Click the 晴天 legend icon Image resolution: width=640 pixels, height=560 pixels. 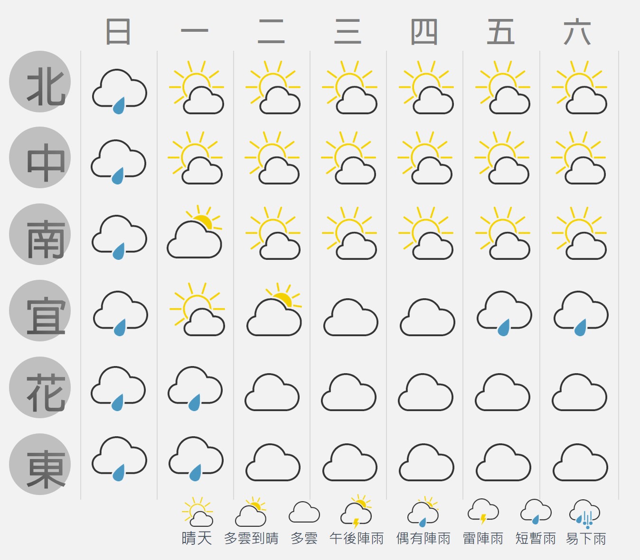point(198,512)
